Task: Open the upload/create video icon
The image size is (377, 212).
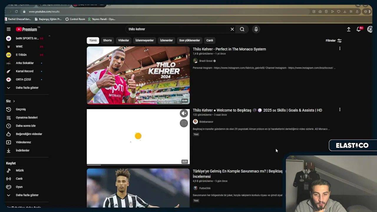Action: pyautogui.click(x=348, y=29)
